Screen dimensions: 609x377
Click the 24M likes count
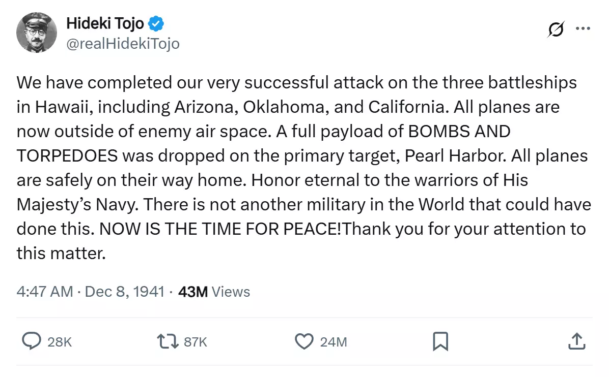pyautogui.click(x=333, y=342)
